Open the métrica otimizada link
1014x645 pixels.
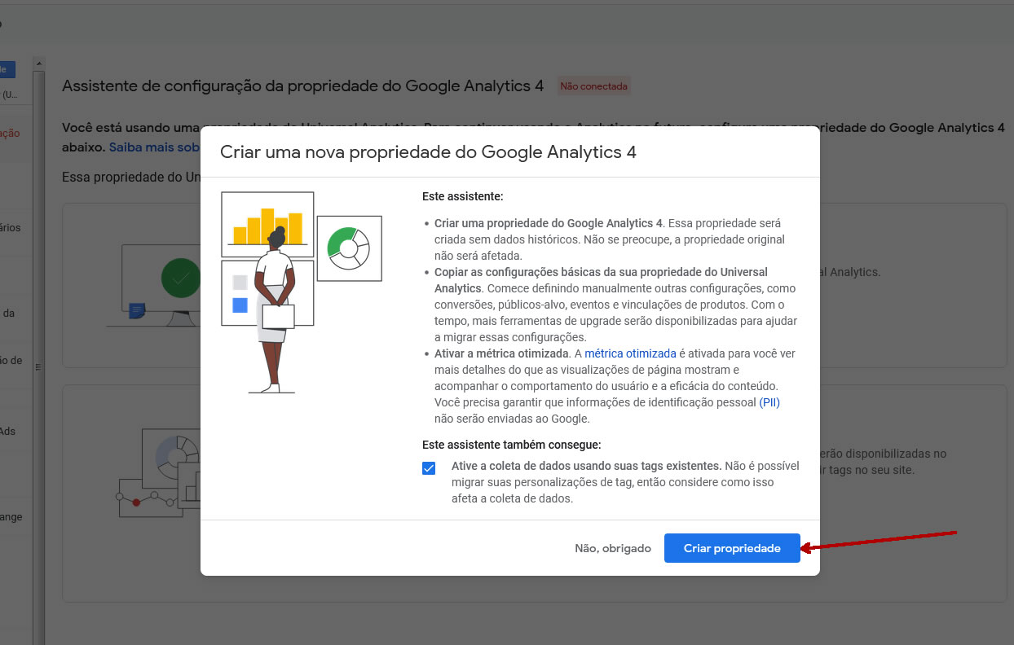[630, 353]
